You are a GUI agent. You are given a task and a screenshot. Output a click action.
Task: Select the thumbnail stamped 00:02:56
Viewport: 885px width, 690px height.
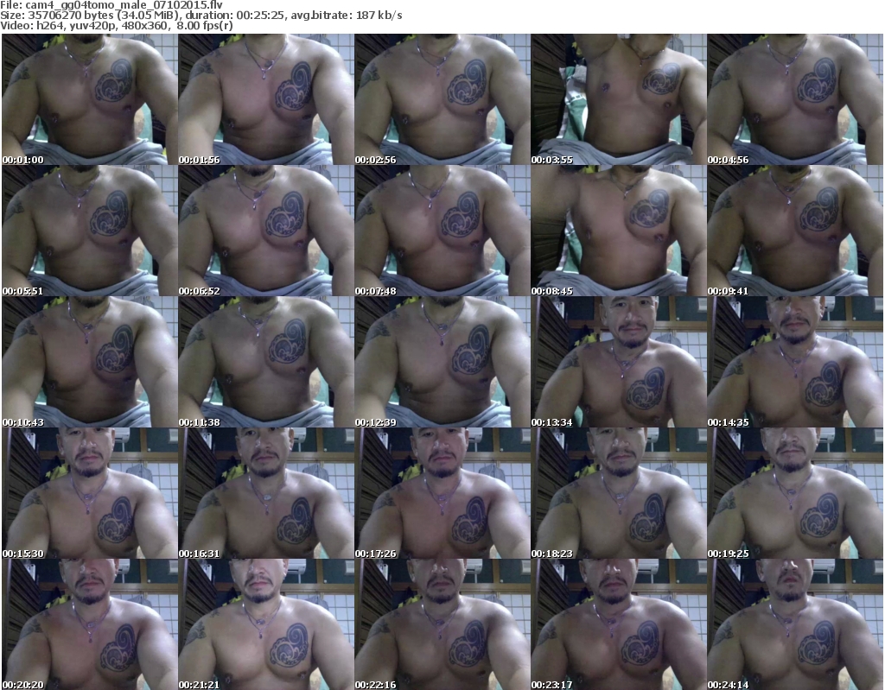click(x=442, y=99)
